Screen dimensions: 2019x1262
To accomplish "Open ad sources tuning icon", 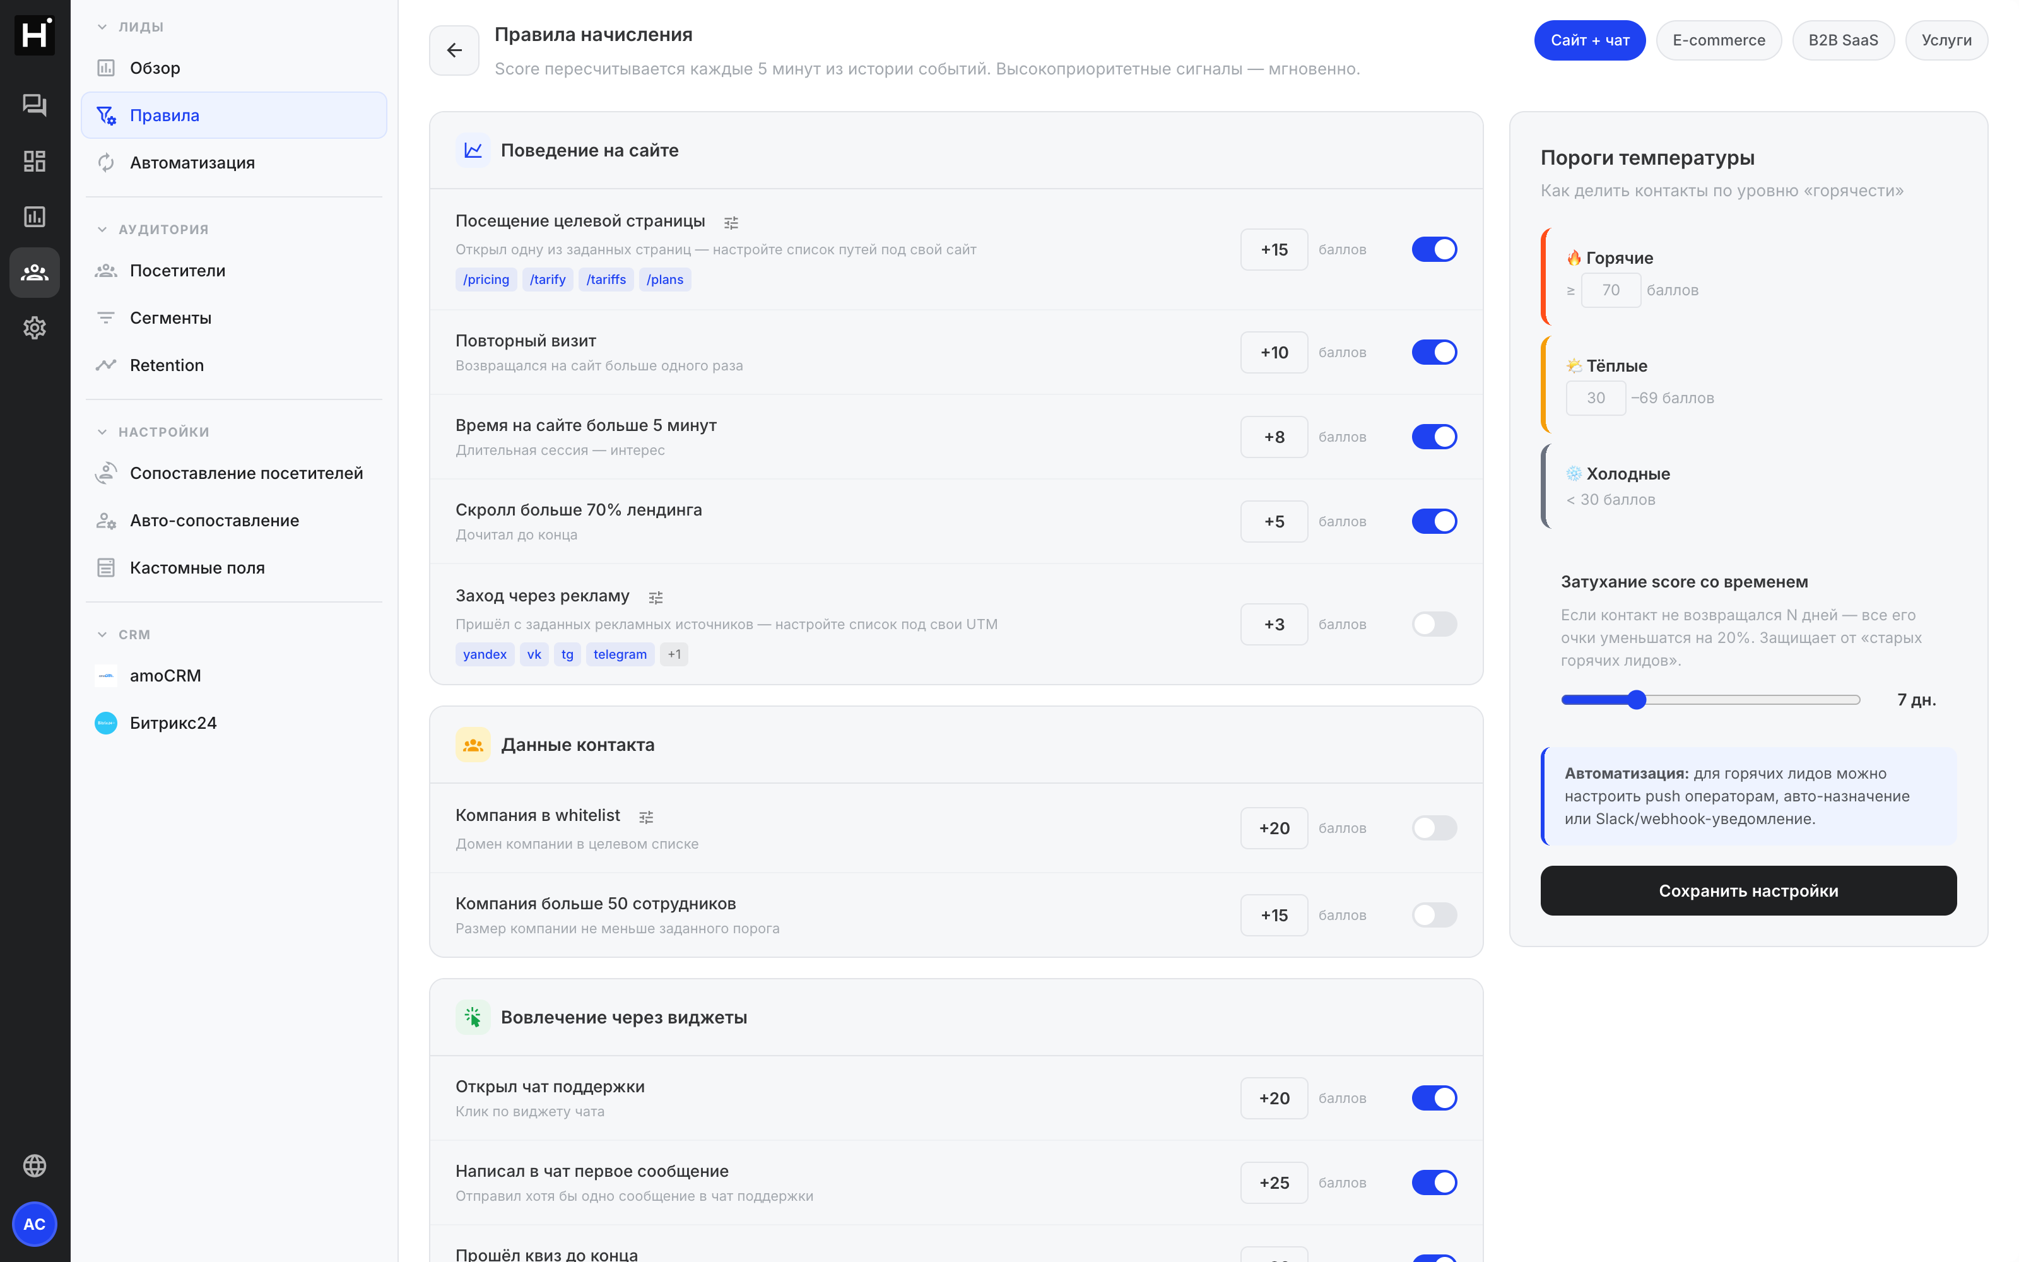I will (x=656, y=597).
